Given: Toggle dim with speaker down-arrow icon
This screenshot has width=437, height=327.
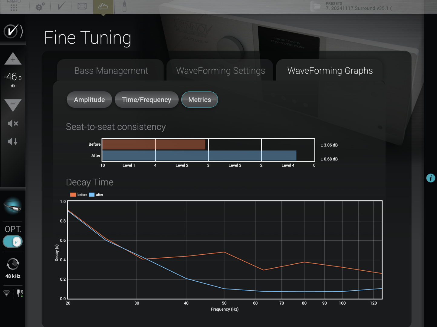Looking at the screenshot, I should click(13, 141).
